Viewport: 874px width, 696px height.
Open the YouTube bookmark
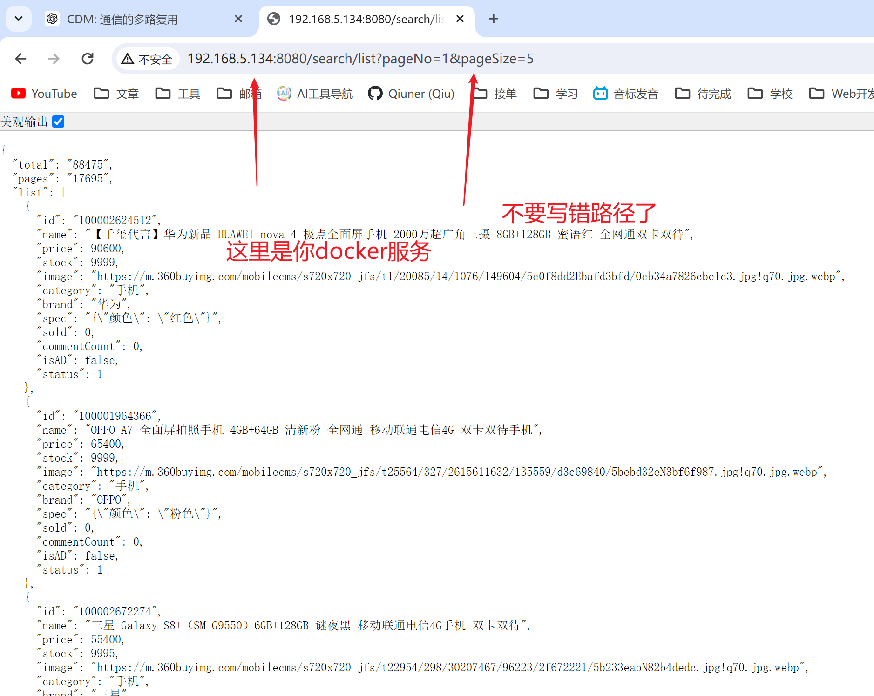(x=44, y=94)
